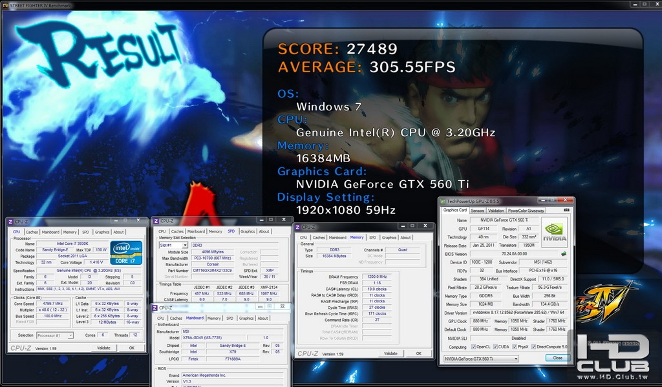The height and width of the screenshot is (387, 662).
Task: Click the Manufacturer value Corsair
Action: click(213, 264)
